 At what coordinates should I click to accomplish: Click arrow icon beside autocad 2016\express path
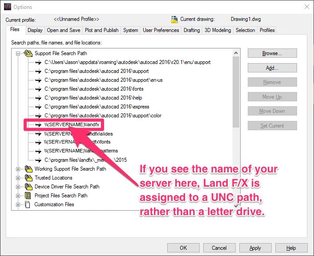click(38, 107)
